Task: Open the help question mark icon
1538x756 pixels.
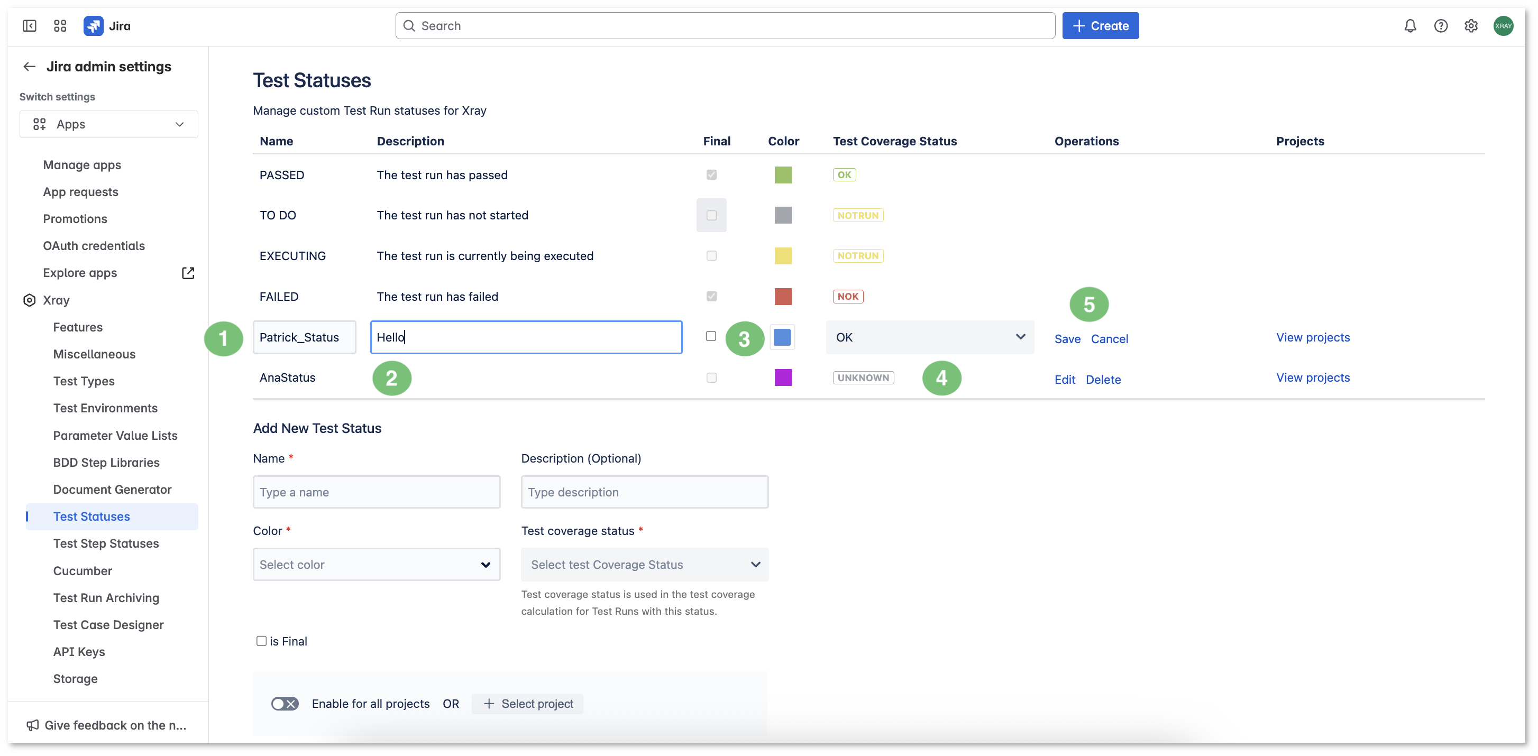Action: pyautogui.click(x=1441, y=26)
